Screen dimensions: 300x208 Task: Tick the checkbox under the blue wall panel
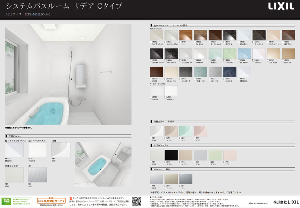(x=239, y=60)
